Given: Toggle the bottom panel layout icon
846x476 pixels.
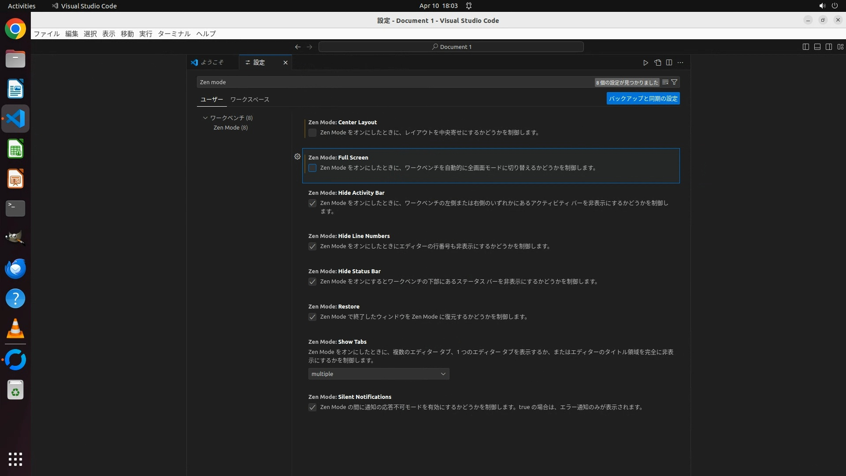Looking at the screenshot, I should [817, 47].
